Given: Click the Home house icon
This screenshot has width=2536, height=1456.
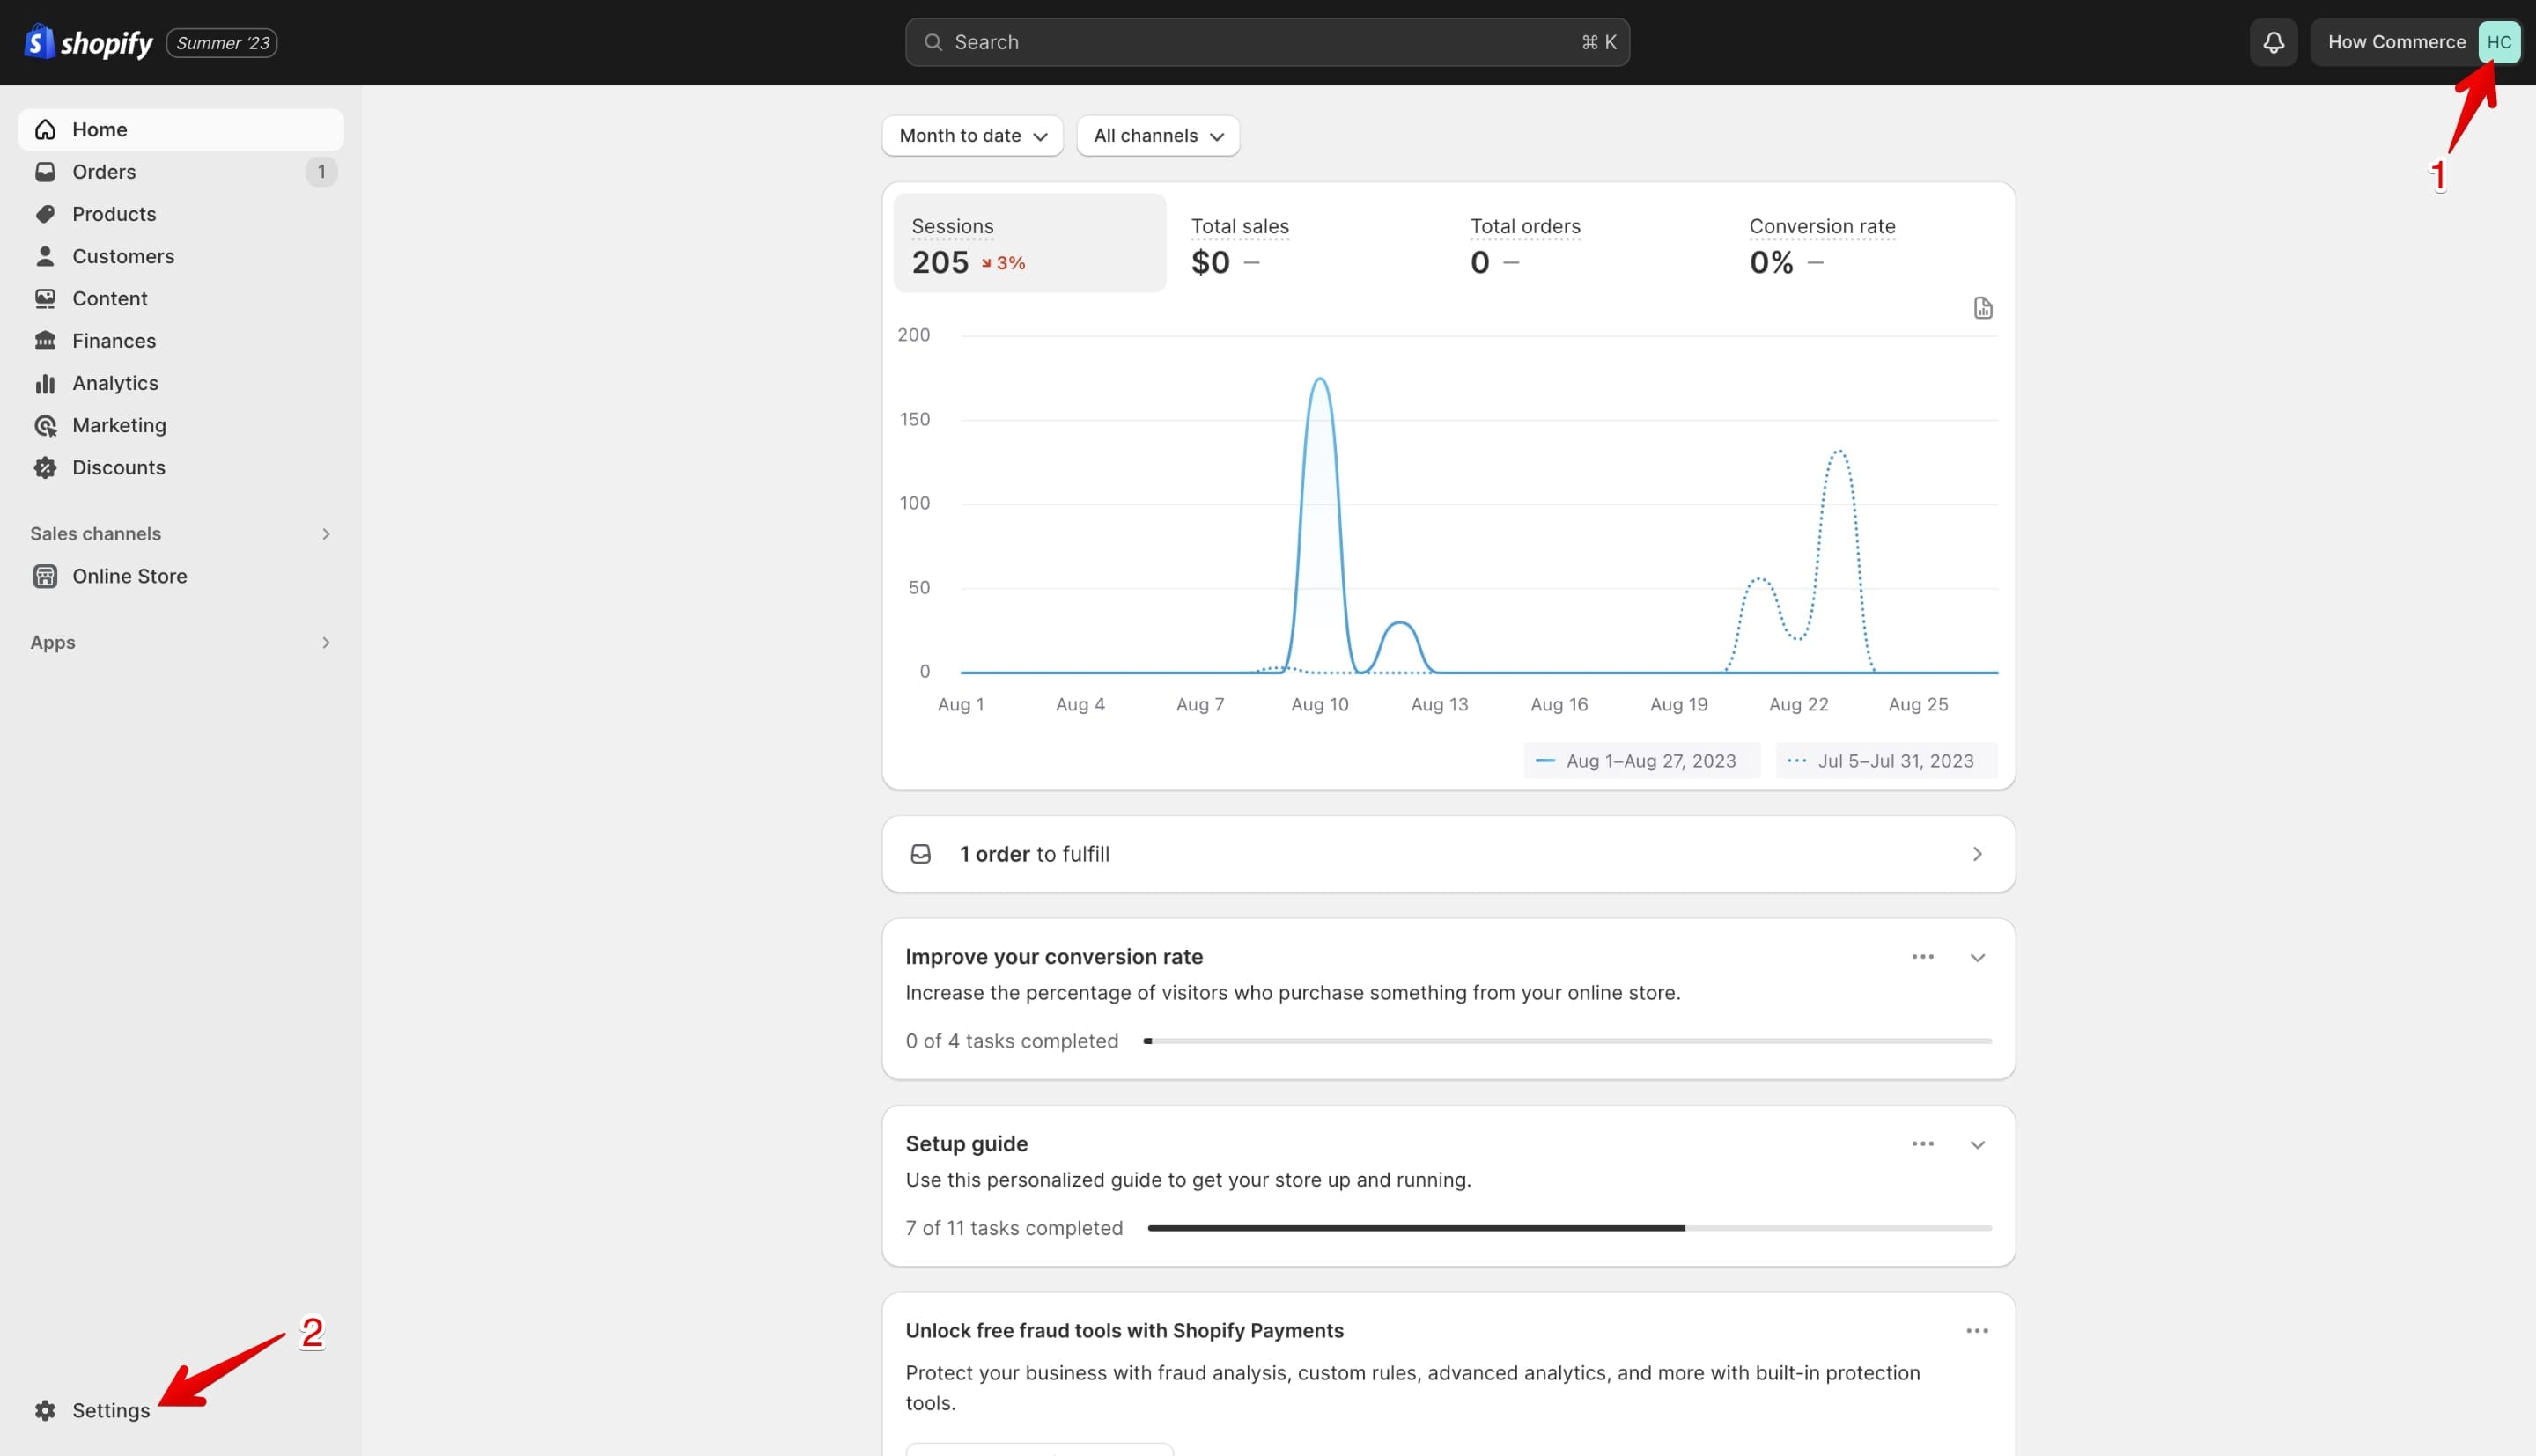Looking at the screenshot, I should point(45,130).
